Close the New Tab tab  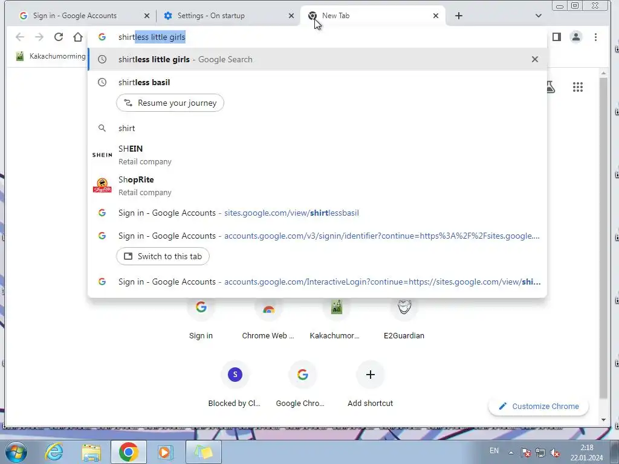pyautogui.click(x=435, y=16)
